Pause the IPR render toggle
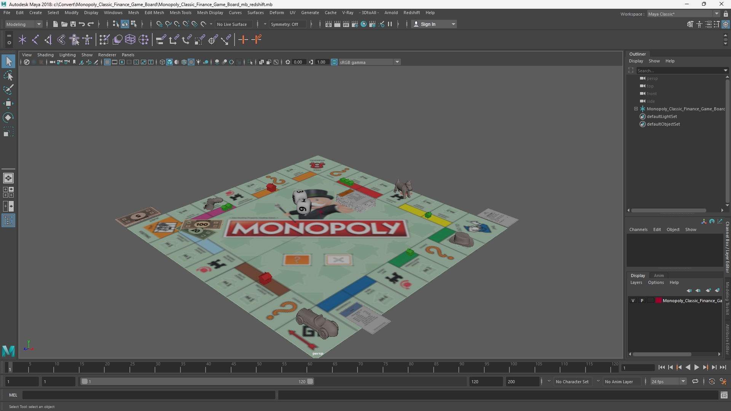Viewport: 731px width, 411px height. [390, 24]
